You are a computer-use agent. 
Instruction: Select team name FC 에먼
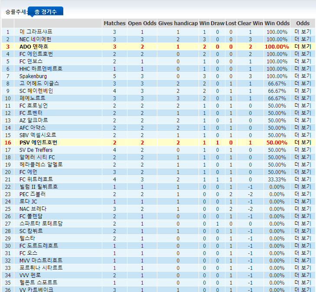(29, 172)
